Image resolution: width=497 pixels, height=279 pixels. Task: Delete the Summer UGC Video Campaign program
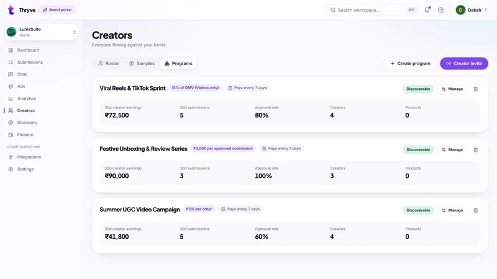(x=475, y=210)
